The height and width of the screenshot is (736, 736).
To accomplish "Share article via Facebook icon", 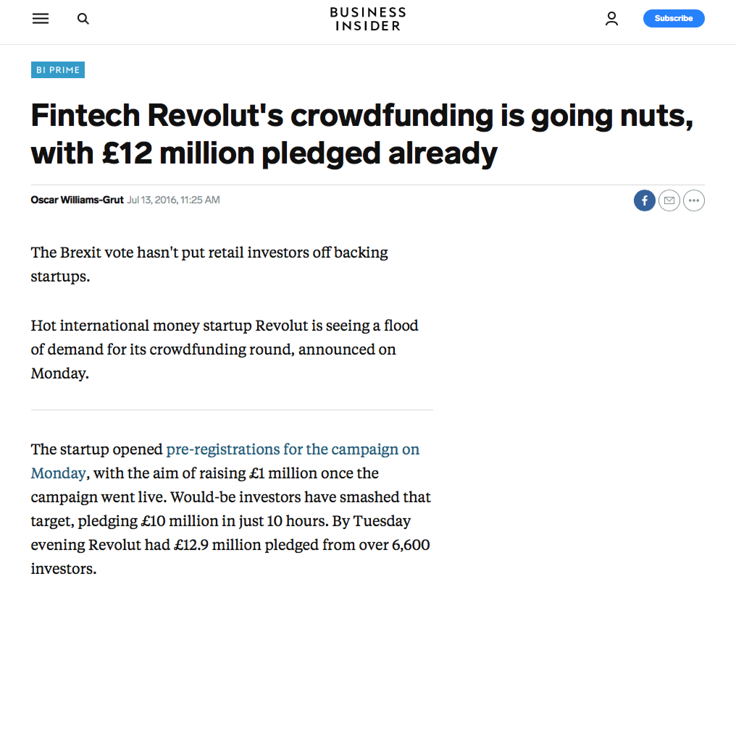I will click(x=644, y=200).
